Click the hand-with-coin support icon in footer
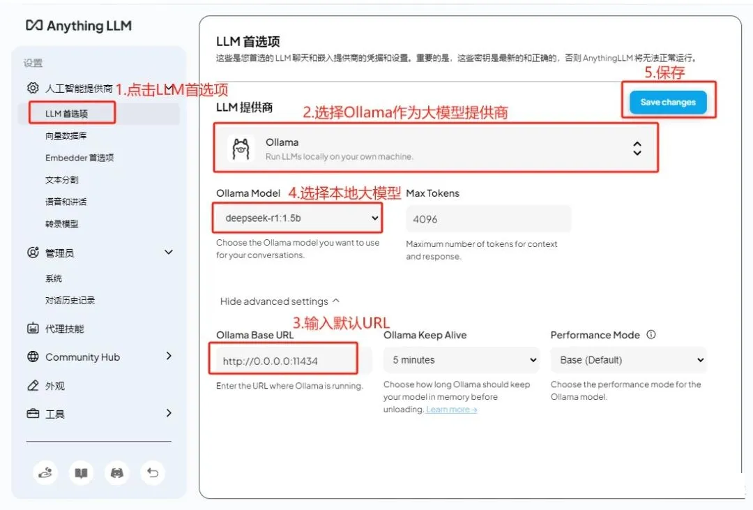 [45, 473]
